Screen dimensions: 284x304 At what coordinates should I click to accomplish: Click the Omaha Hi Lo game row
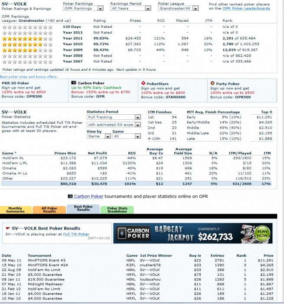136,173
